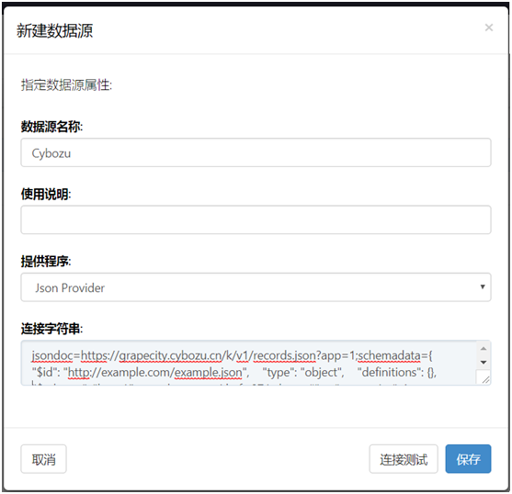
Task: Place cursor on the grapecity.cybozu.cn URL text
Action: (x=170, y=355)
